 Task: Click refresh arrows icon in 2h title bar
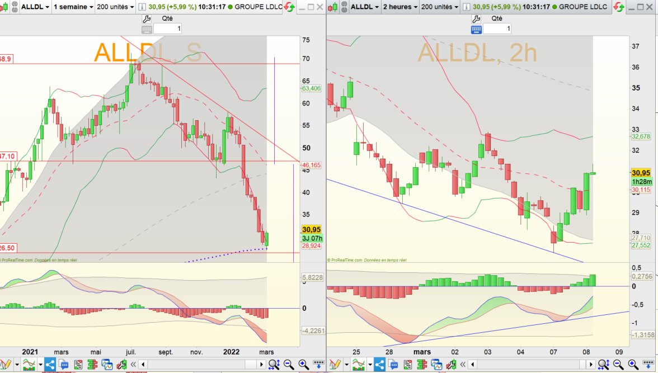coord(618,7)
